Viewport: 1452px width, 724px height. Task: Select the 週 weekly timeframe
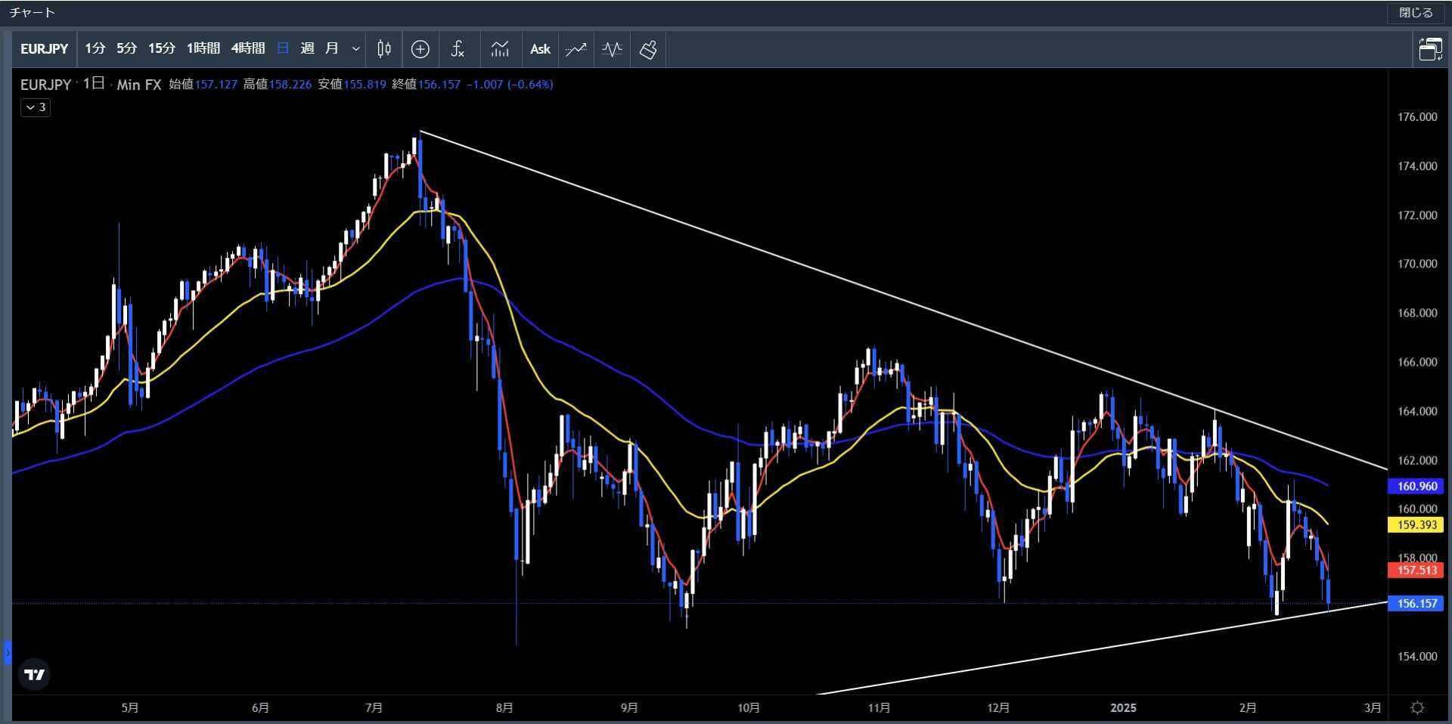click(307, 49)
